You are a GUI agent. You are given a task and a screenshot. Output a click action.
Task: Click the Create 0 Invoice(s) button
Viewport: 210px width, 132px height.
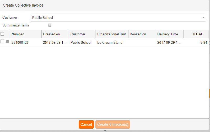(x=113, y=124)
